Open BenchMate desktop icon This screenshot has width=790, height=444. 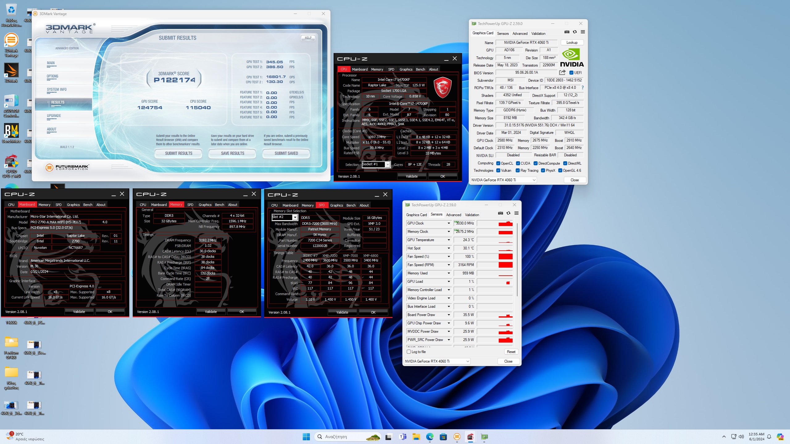tap(11, 133)
